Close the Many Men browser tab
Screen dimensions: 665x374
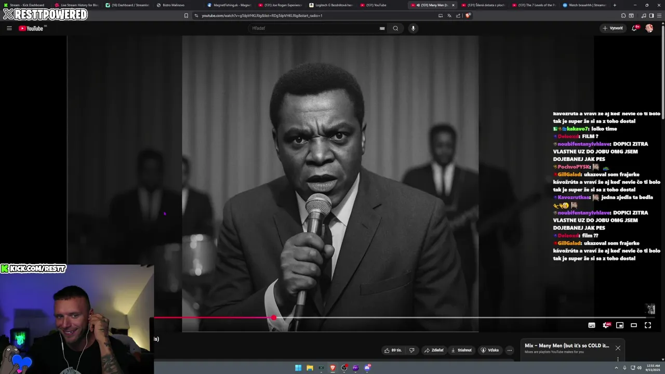pos(453,5)
